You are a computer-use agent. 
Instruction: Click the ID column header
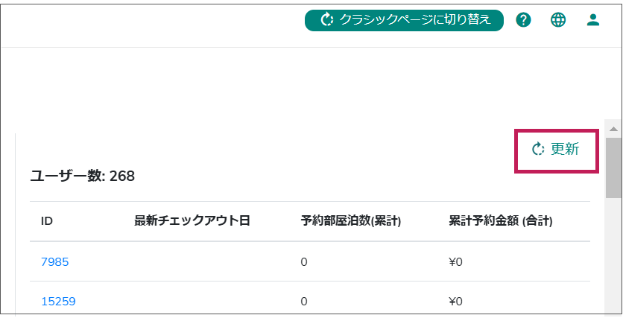click(x=47, y=221)
